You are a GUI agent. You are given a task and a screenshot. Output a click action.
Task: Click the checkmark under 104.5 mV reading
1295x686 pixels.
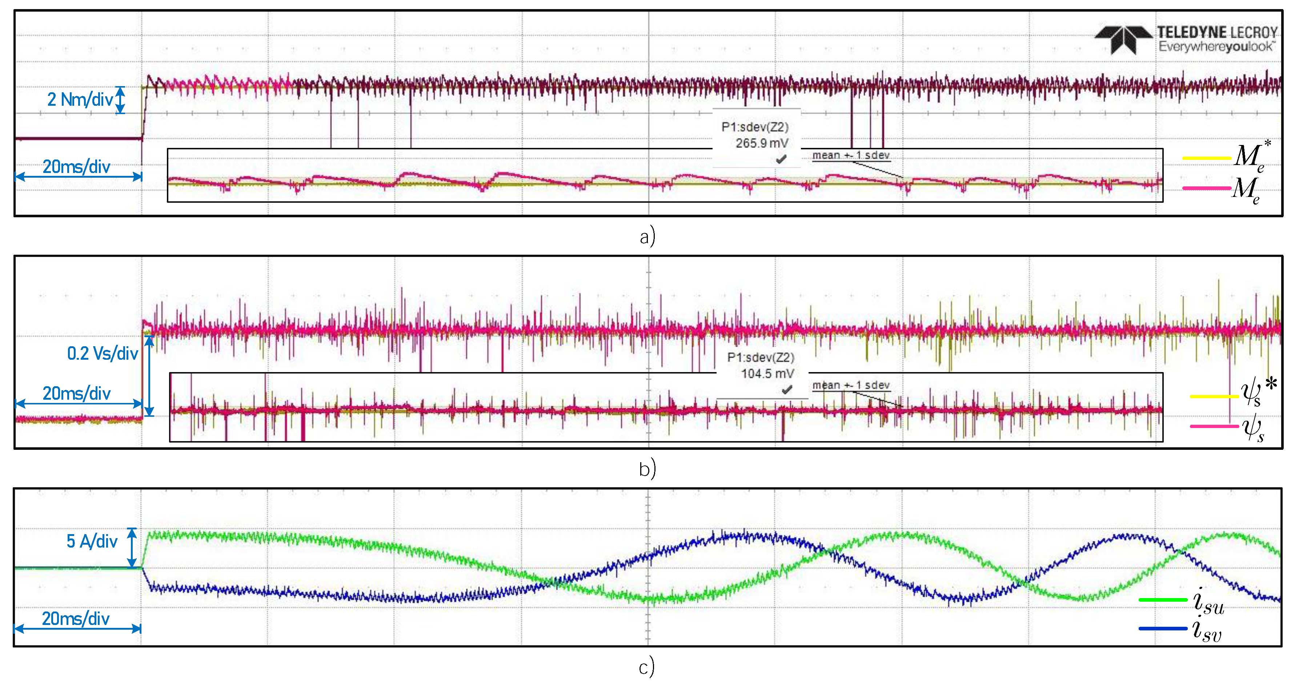[x=787, y=390]
